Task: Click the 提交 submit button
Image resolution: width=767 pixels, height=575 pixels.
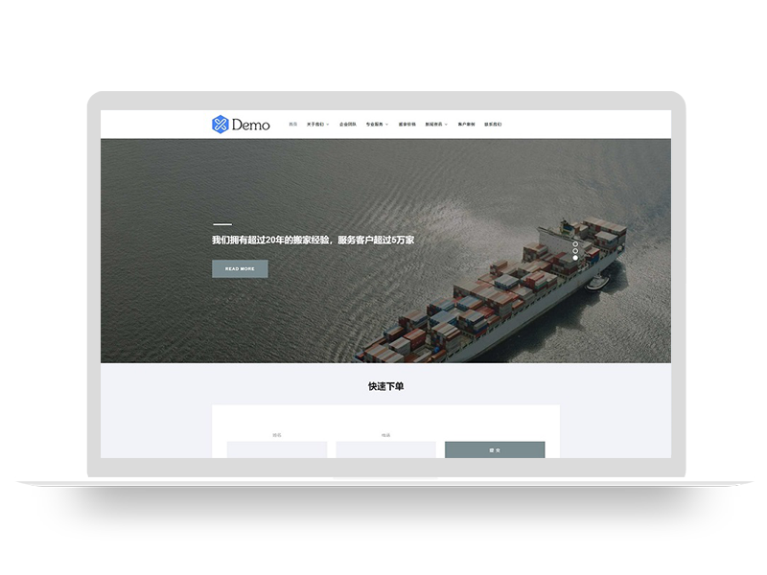Action: pos(494,449)
